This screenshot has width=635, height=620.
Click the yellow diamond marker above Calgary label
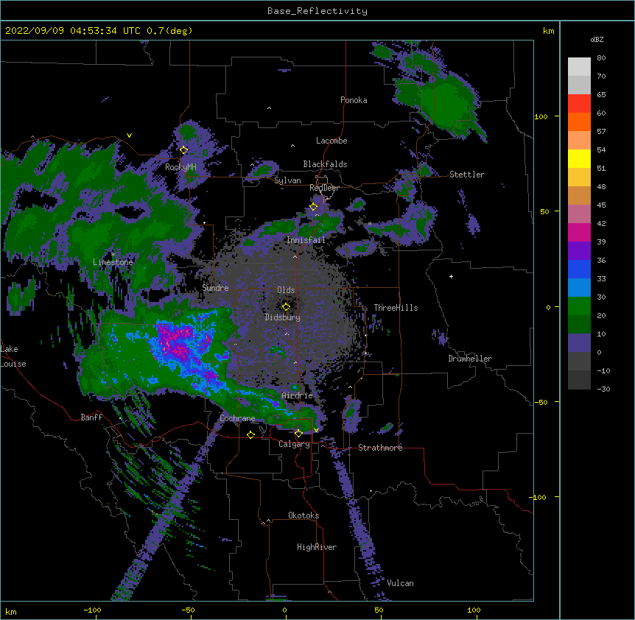(x=298, y=434)
